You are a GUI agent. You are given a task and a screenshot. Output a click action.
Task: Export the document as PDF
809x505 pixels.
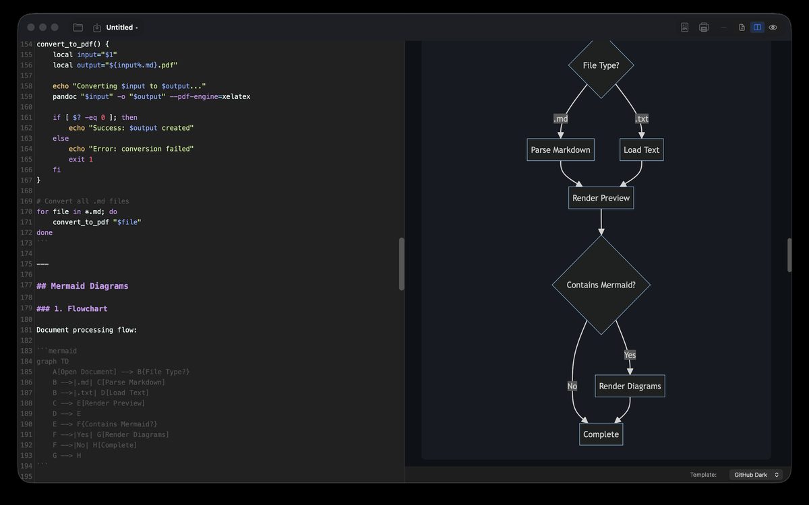click(x=684, y=28)
